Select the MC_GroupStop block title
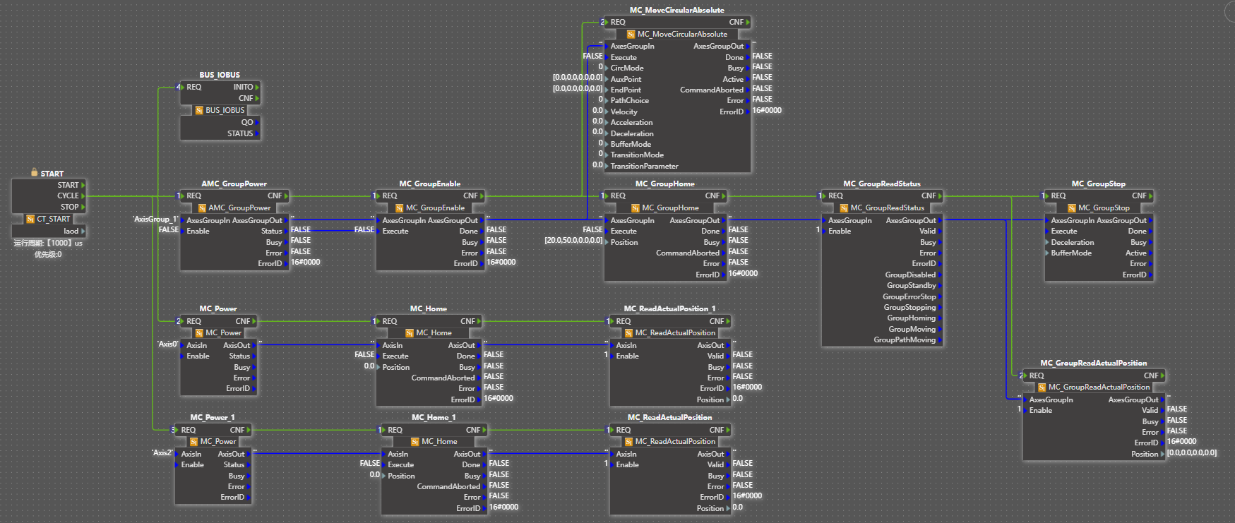The width and height of the screenshot is (1235, 523). (x=1099, y=184)
